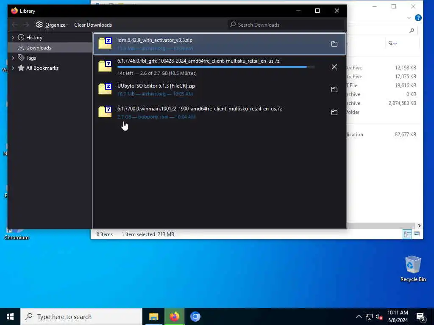The image size is (434, 325).
Task: Close the Library window
Action: click(337, 11)
